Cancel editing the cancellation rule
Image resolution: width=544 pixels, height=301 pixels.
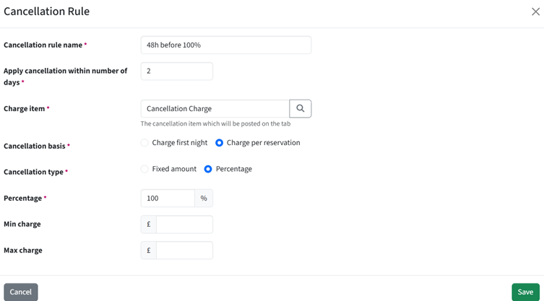point(21,292)
